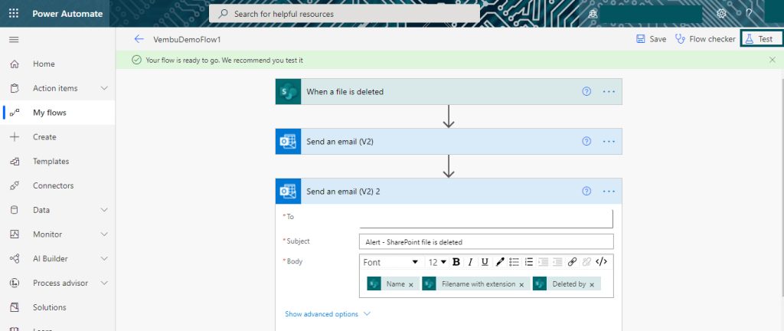Click the To recipient field
Image resolution: width=784 pixels, height=331 pixels.
pos(486,219)
